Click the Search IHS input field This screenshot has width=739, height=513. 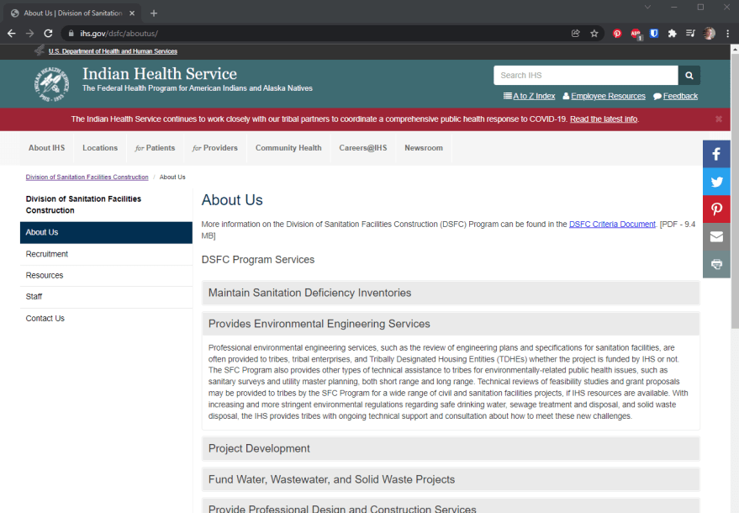(x=585, y=76)
